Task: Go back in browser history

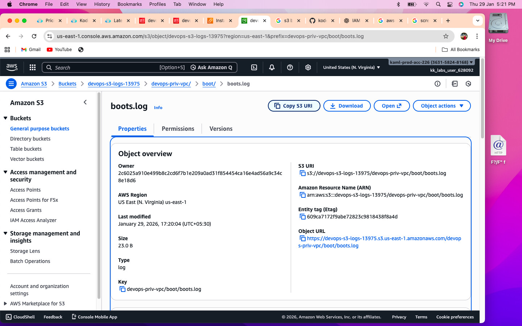Action: 8,36
